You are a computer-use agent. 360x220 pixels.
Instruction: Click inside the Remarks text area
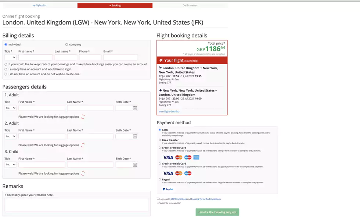tap(76, 205)
